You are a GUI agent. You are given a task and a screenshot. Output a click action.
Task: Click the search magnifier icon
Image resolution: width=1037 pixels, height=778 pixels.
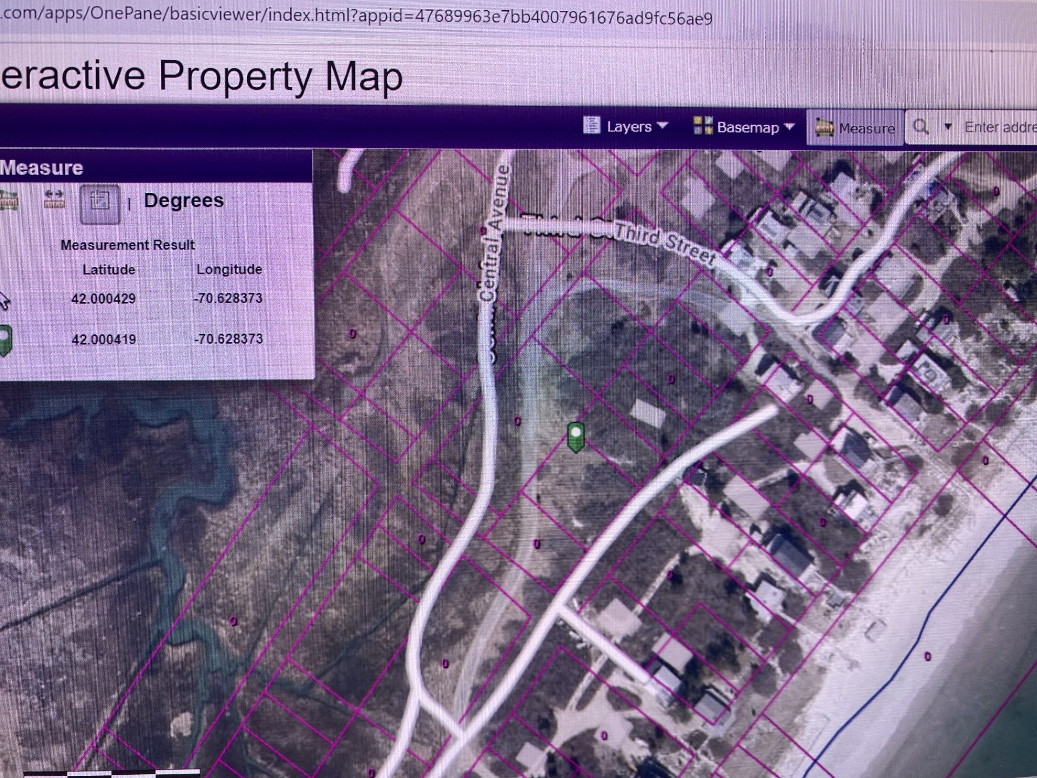921,127
